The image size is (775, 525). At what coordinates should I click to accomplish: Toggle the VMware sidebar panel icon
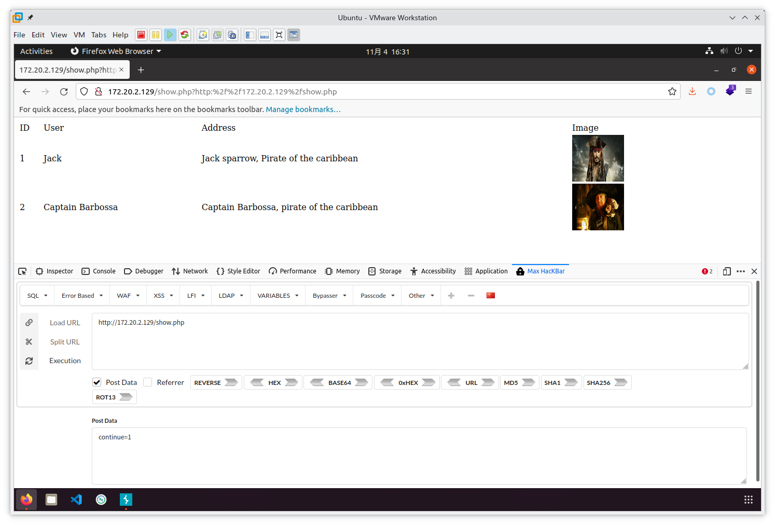tap(250, 35)
